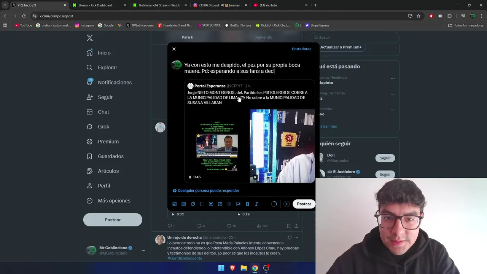Bookmark the feed post
Viewport: 487px width, 274px height.
[x=289, y=226]
